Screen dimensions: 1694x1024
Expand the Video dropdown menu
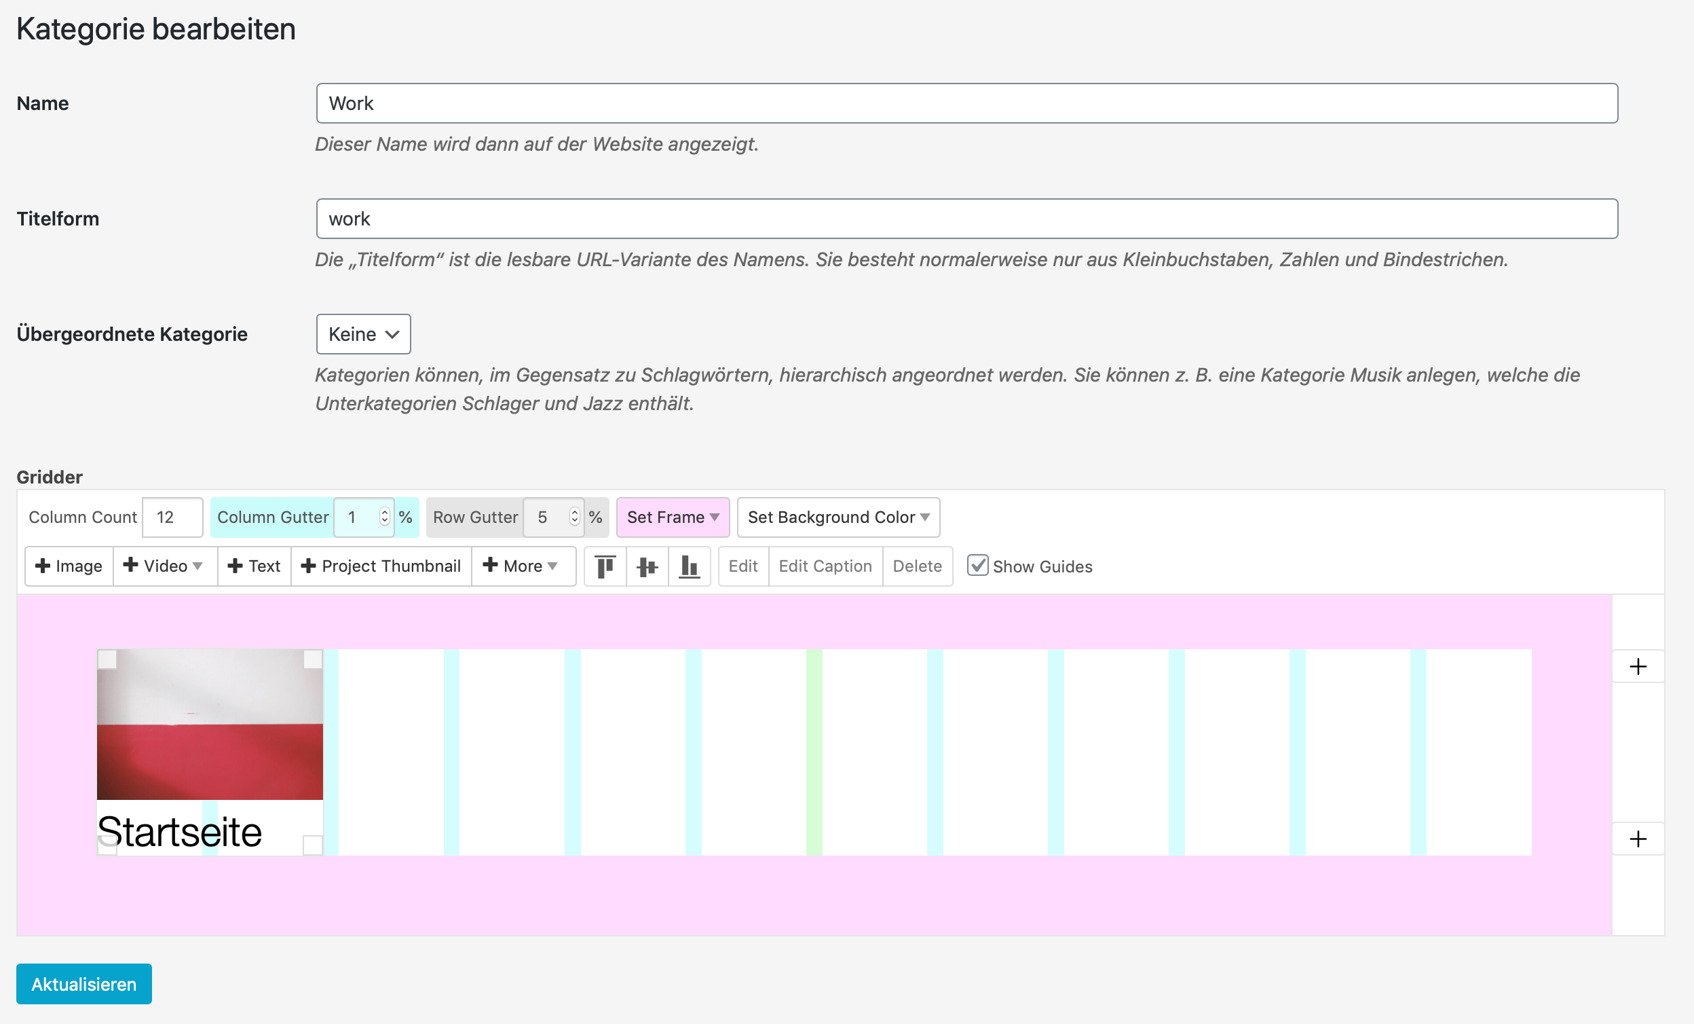pyautogui.click(x=164, y=566)
